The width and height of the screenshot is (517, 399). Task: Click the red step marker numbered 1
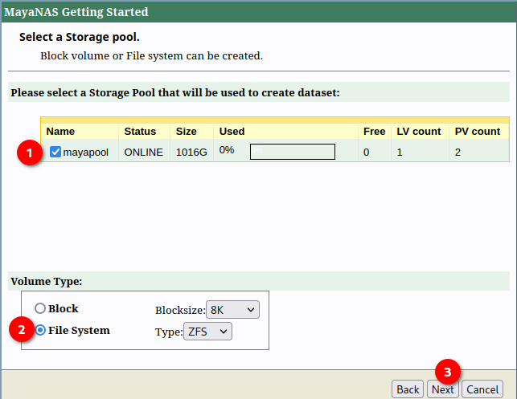(x=30, y=153)
